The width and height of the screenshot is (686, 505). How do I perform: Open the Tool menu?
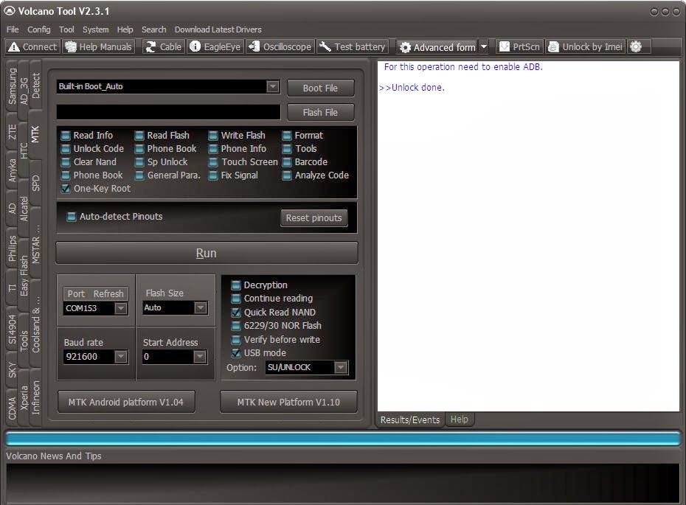[66, 29]
